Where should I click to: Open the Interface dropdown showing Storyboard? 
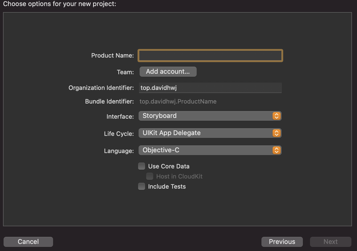(x=205, y=116)
